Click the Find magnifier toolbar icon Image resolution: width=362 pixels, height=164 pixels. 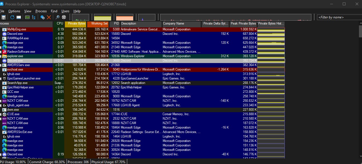(x=58, y=17)
